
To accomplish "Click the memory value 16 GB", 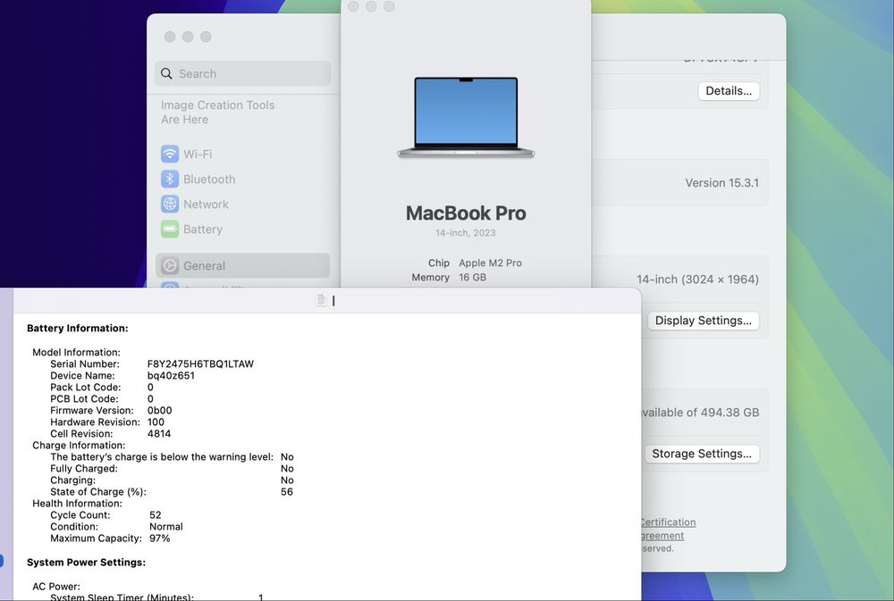I will (473, 278).
